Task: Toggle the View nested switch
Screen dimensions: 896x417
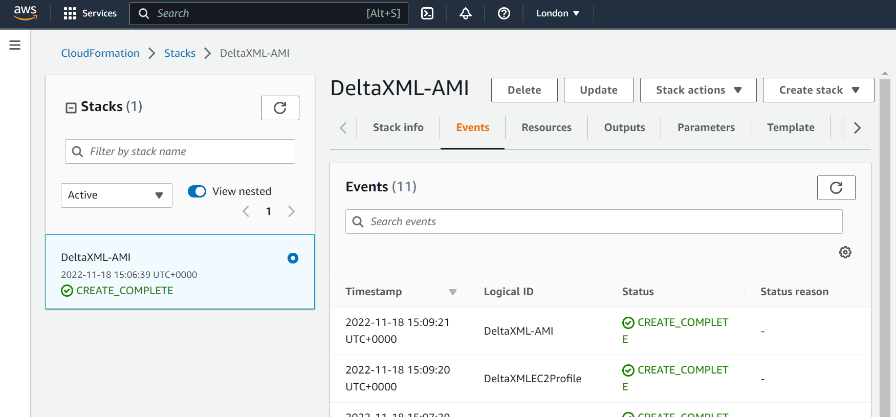Action: [x=197, y=191]
